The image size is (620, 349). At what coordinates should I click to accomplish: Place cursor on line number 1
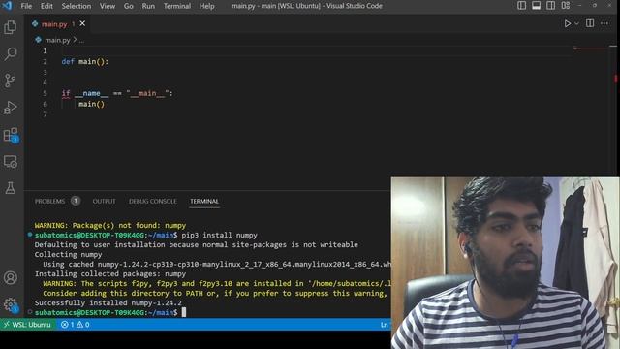point(46,51)
